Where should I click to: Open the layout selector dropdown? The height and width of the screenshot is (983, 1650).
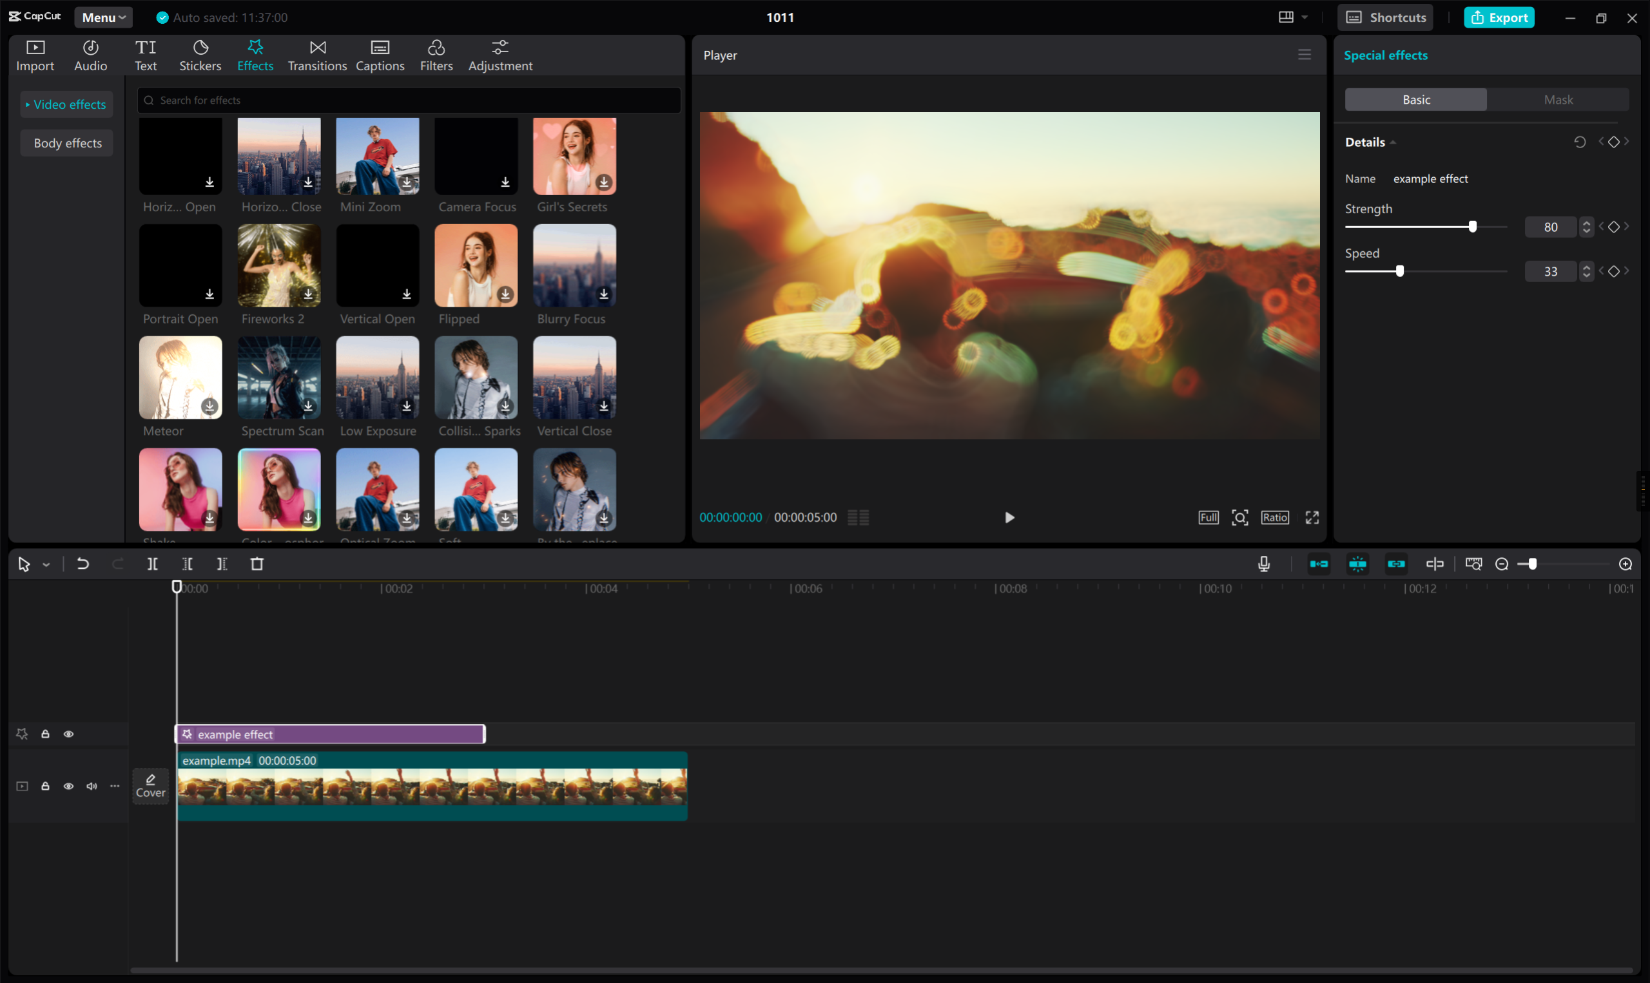coord(1293,17)
